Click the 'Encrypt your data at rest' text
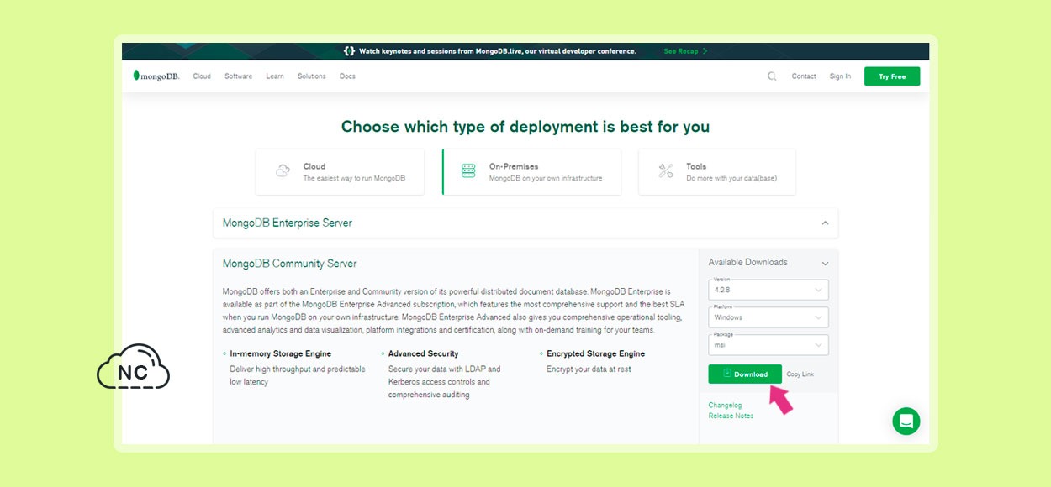This screenshot has height=487, width=1051. (589, 369)
